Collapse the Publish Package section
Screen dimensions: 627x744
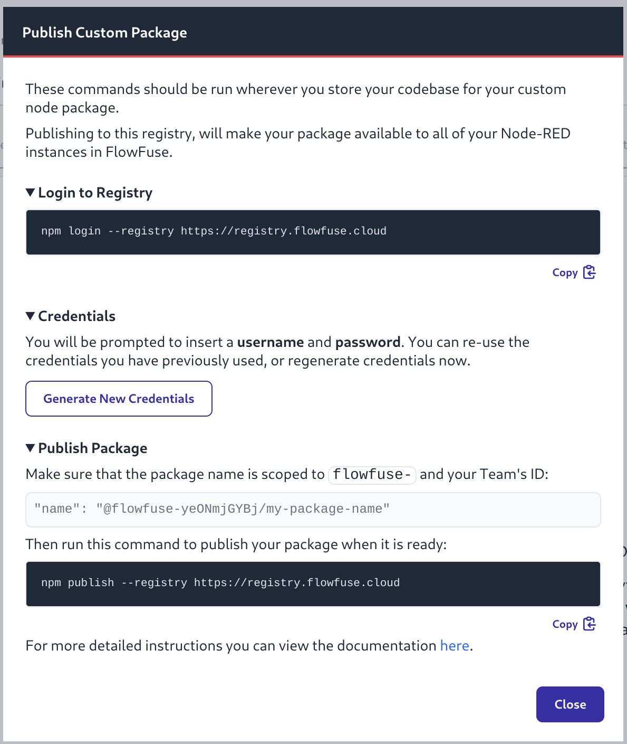tap(31, 448)
